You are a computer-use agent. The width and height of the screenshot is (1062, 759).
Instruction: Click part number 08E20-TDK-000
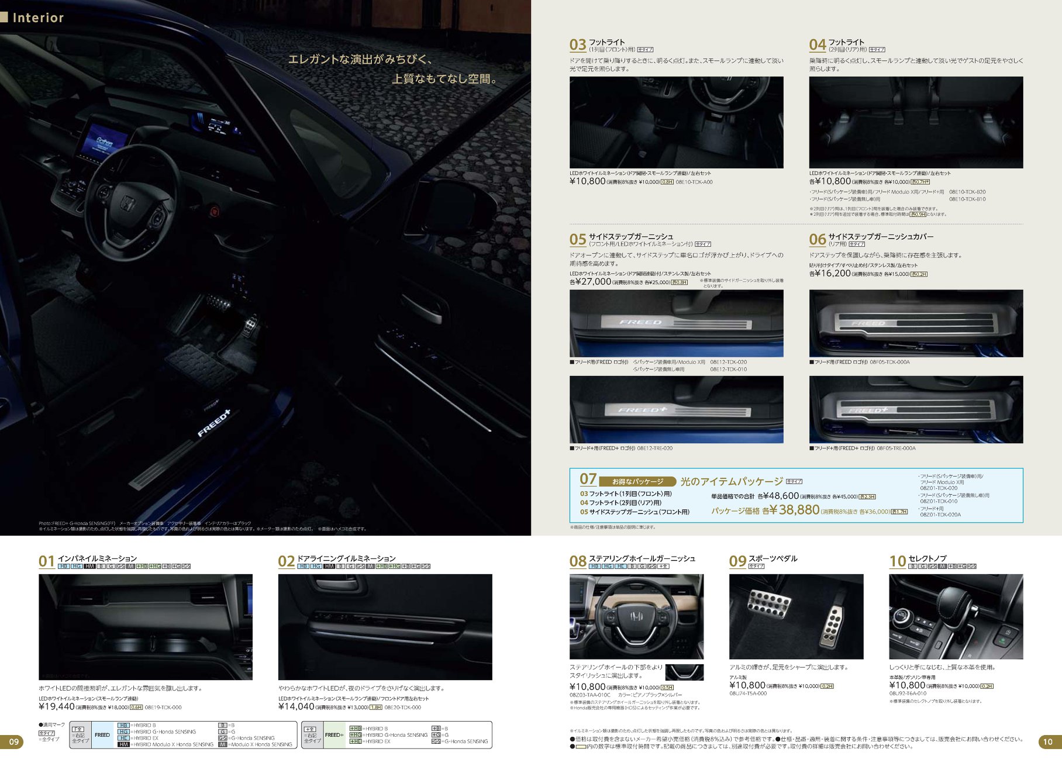(x=402, y=708)
